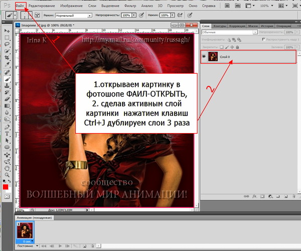Open Нажим flow arrow in options bar
Screen dimensions: 301x251
[x=173, y=15]
